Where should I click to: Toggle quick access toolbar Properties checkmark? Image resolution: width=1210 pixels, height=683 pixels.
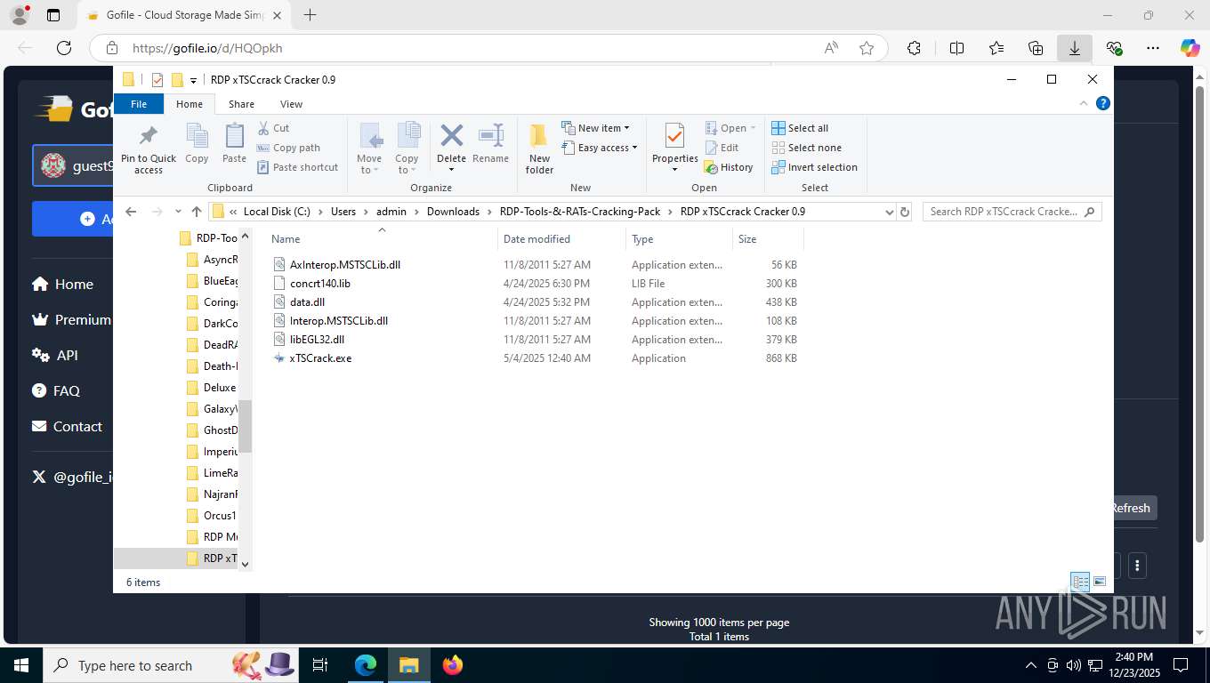(157, 80)
